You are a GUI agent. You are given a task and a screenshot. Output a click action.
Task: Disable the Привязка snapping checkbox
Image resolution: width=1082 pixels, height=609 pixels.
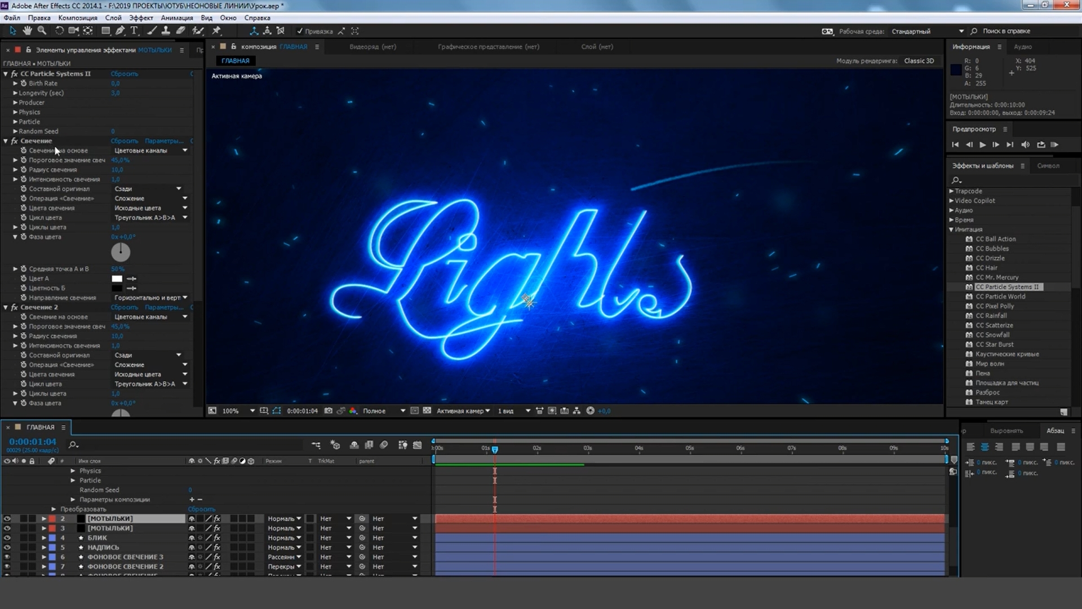point(300,32)
